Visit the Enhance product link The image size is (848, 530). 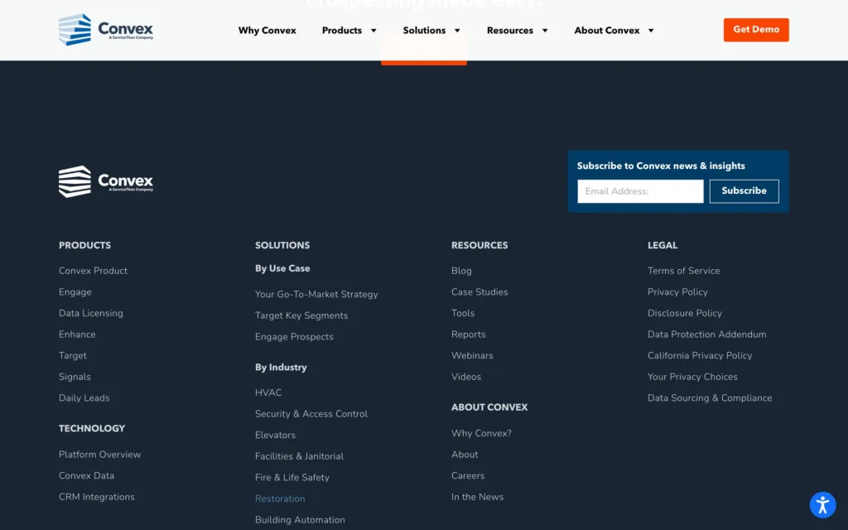coord(77,335)
